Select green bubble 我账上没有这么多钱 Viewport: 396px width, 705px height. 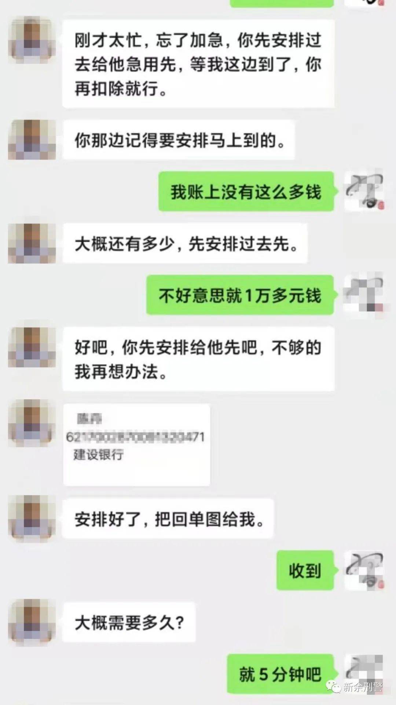[x=246, y=191]
